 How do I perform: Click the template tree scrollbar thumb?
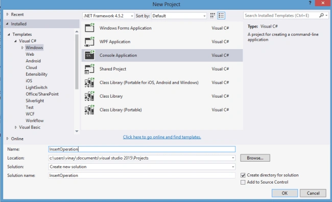[77, 61]
